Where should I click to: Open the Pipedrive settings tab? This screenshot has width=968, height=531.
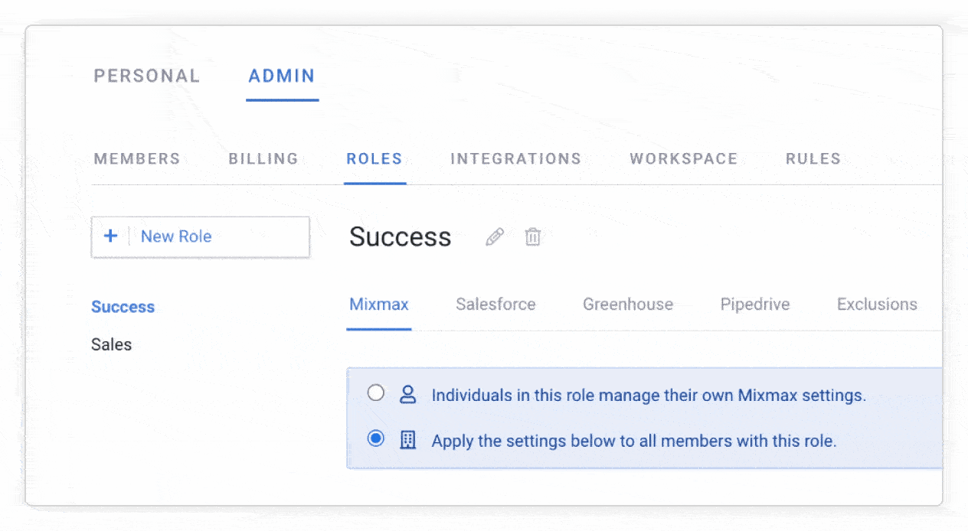[x=755, y=304]
